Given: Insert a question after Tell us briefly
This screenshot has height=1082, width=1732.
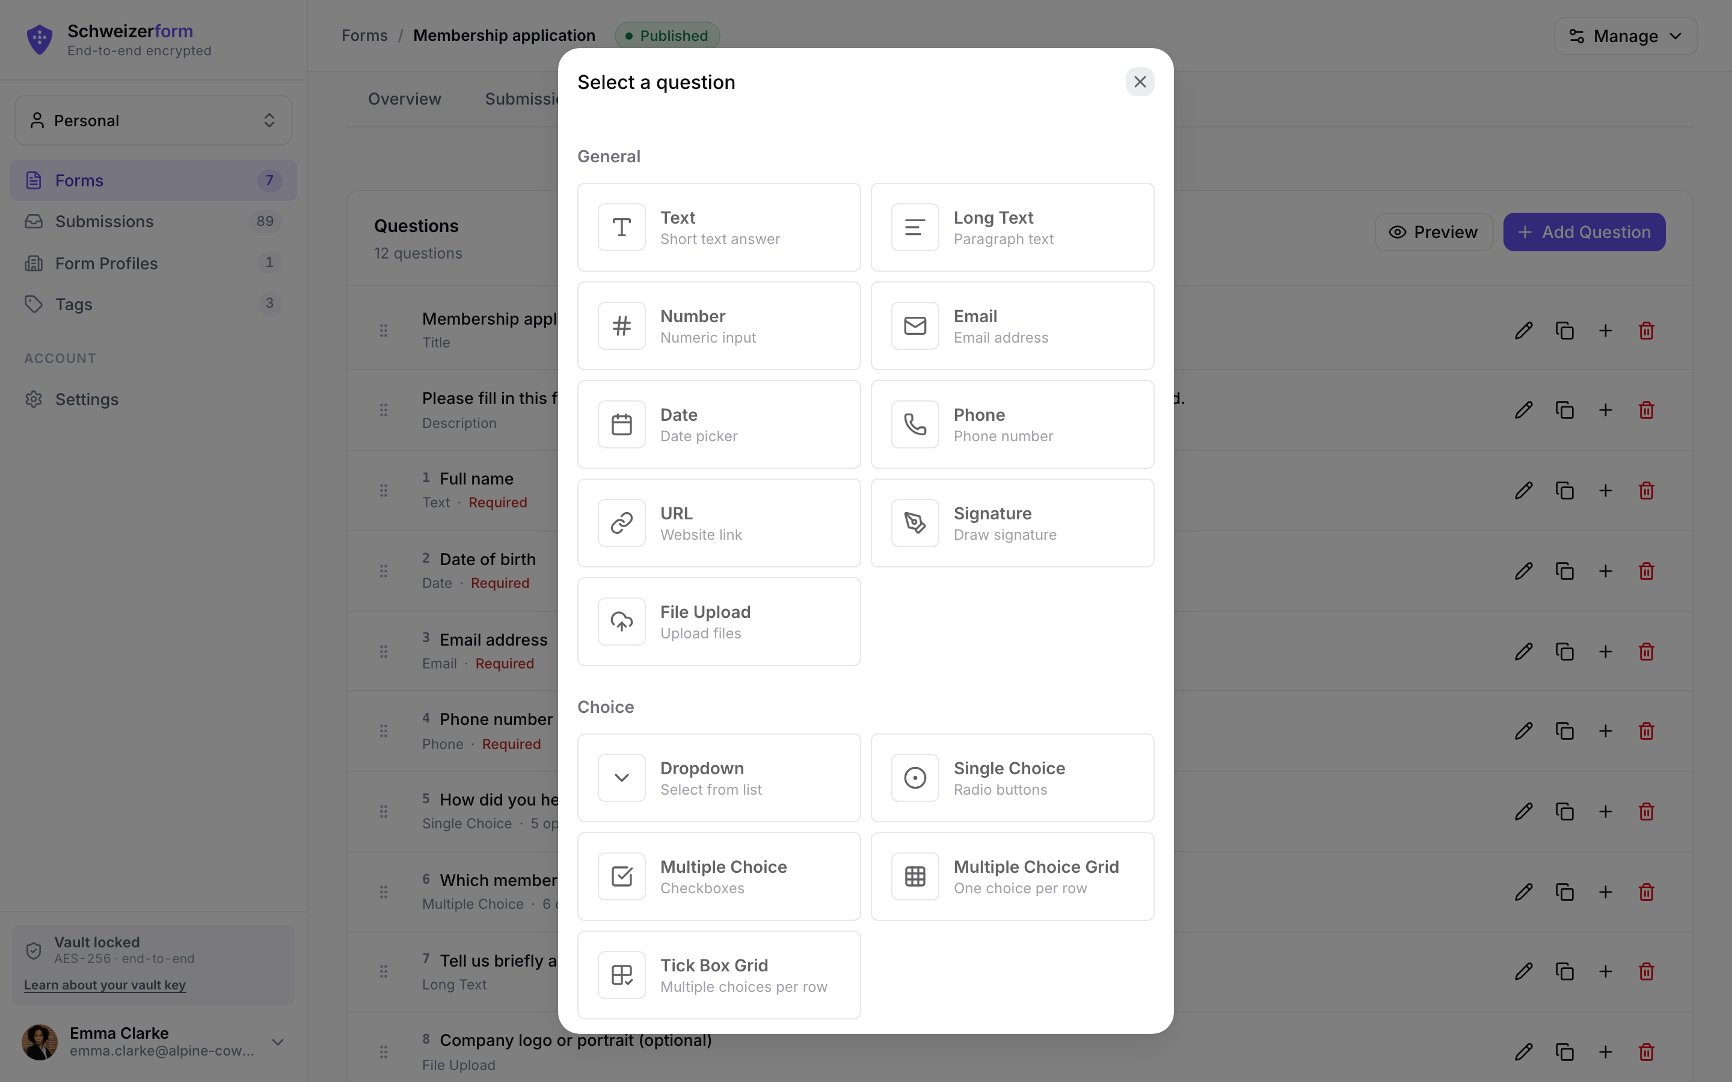Looking at the screenshot, I should coord(1605,972).
